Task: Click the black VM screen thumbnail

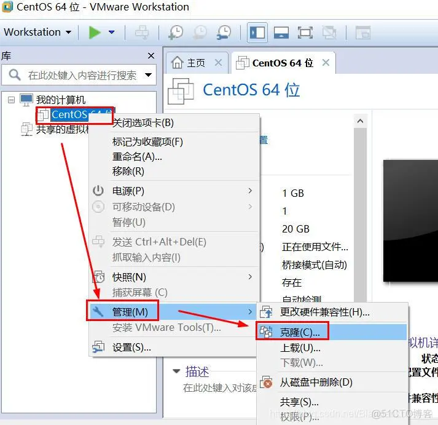Action: tap(410, 221)
